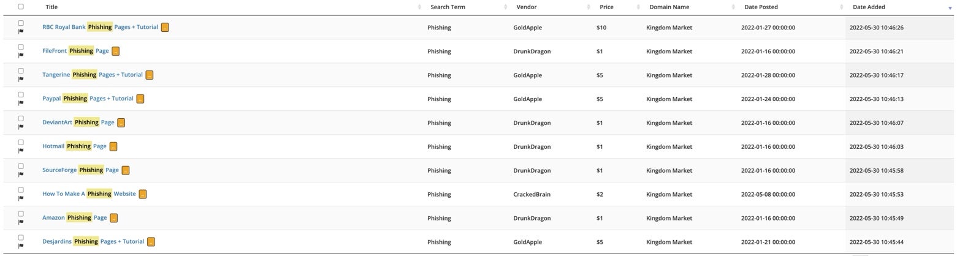The width and height of the screenshot is (957, 256).
Task: Flag the Amazon Phishing Page entry
Action: 21,222
